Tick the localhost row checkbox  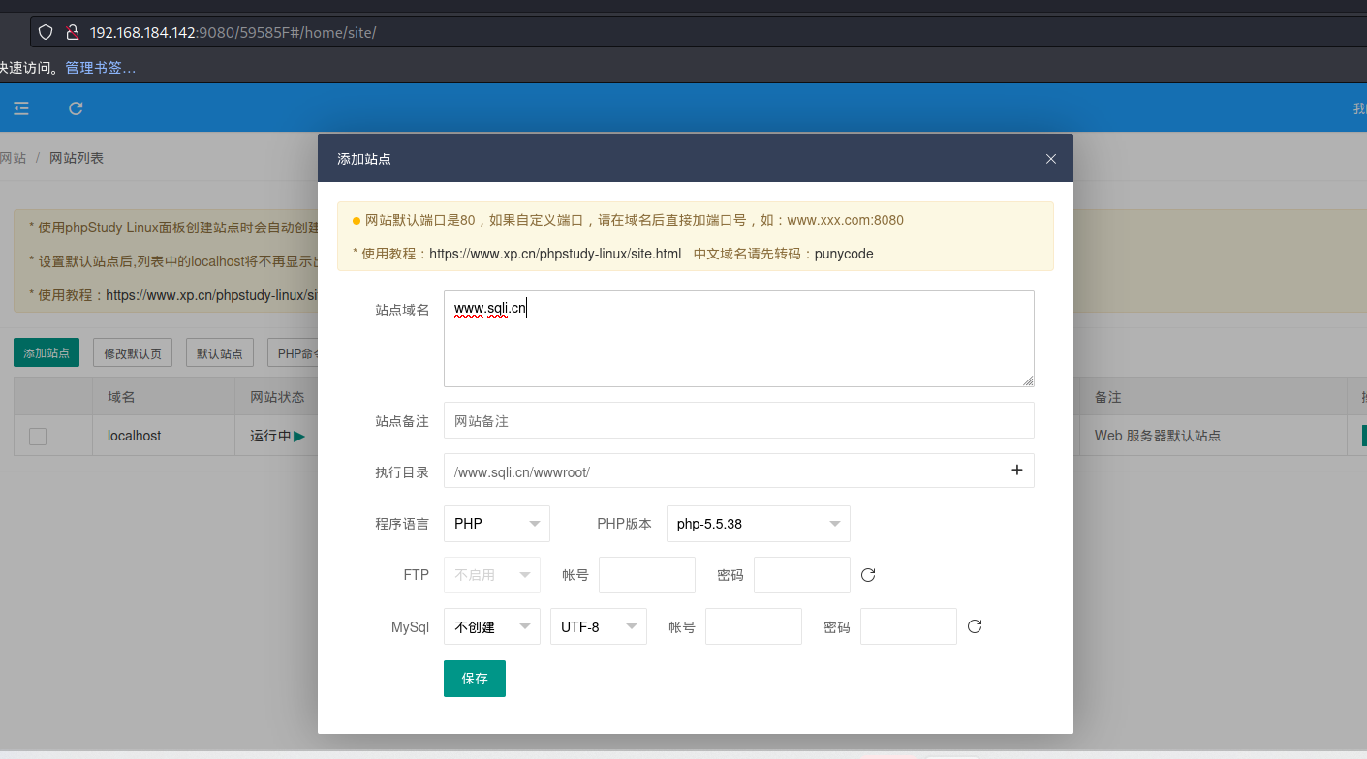38,437
